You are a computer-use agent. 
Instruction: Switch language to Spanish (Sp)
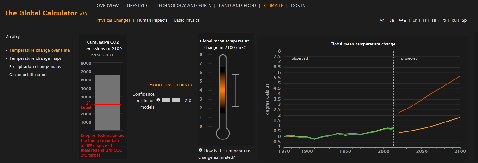point(464,20)
